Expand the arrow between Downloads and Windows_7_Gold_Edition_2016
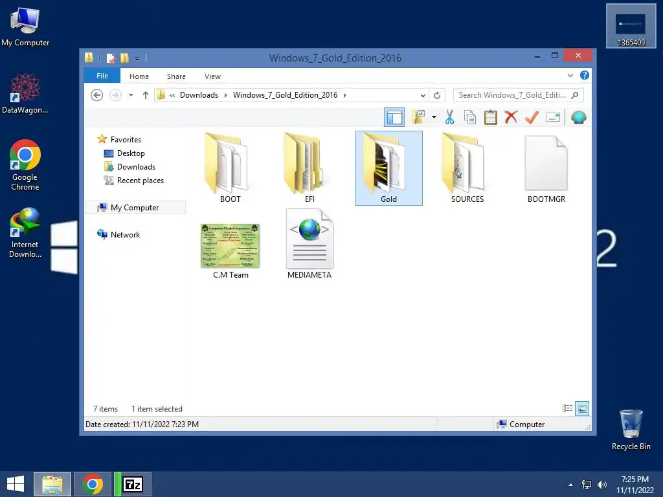This screenshot has width=663, height=497. click(x=225, y=95)
